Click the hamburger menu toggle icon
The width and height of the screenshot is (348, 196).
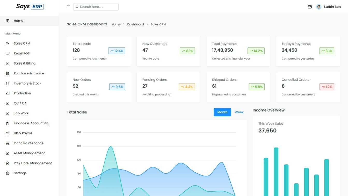[x=68, y=7]
